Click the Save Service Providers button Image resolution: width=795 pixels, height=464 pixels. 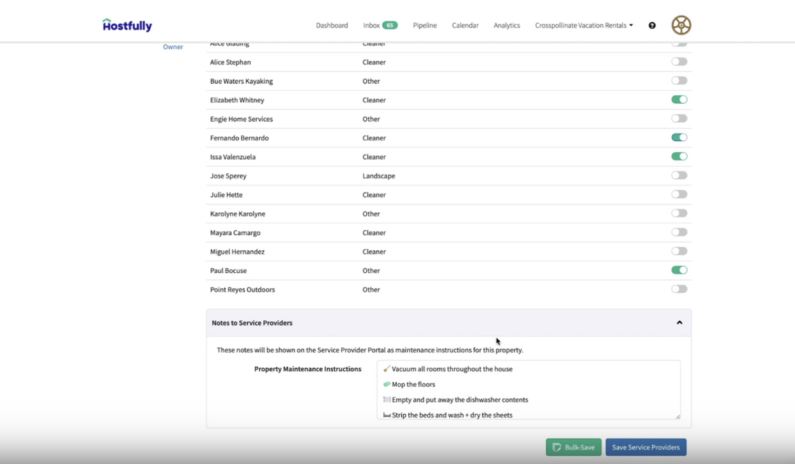[645, 447]
